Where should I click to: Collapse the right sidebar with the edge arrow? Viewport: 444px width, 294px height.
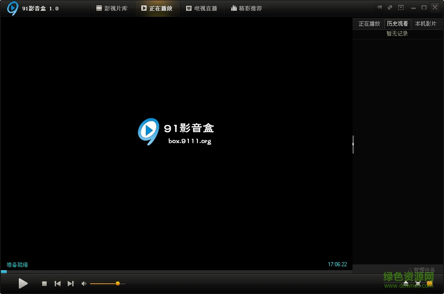point(353,144)
